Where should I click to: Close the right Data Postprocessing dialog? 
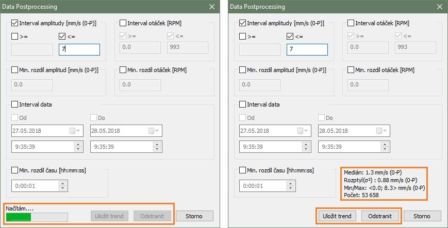[440, 7]
